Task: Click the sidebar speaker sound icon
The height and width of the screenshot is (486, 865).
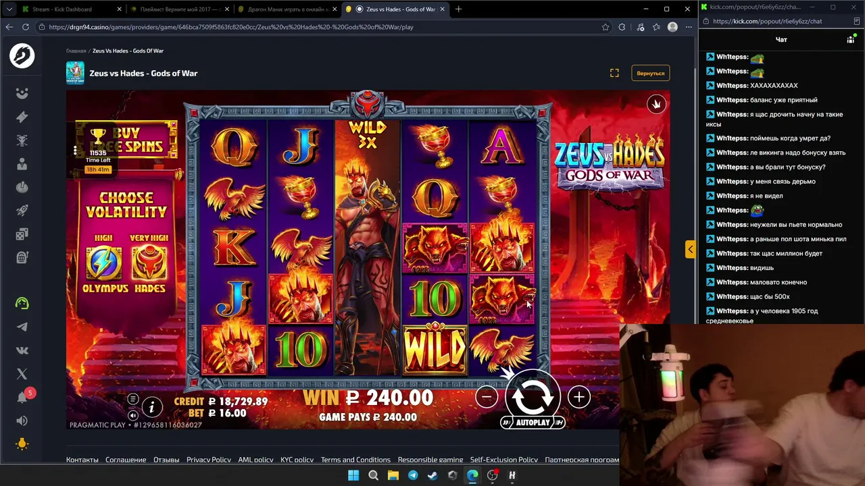Action: [22, 421]
